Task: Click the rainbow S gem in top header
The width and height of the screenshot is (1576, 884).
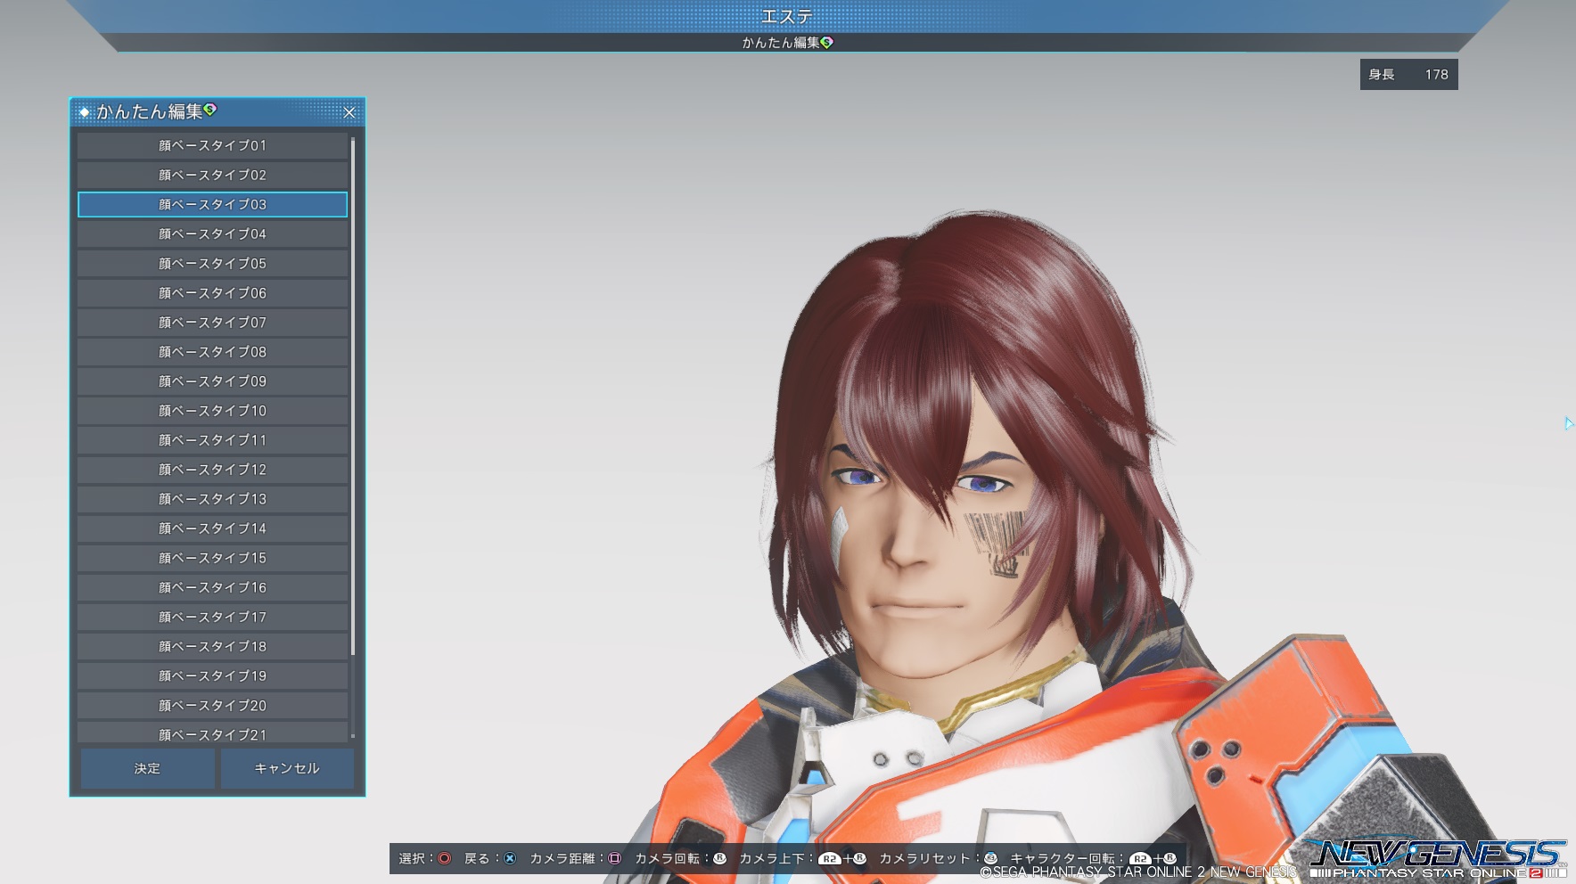Action: [x=827, y=42]
